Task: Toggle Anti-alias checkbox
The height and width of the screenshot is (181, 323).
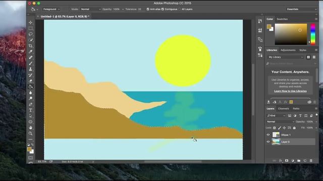Action: click(148, 9)
